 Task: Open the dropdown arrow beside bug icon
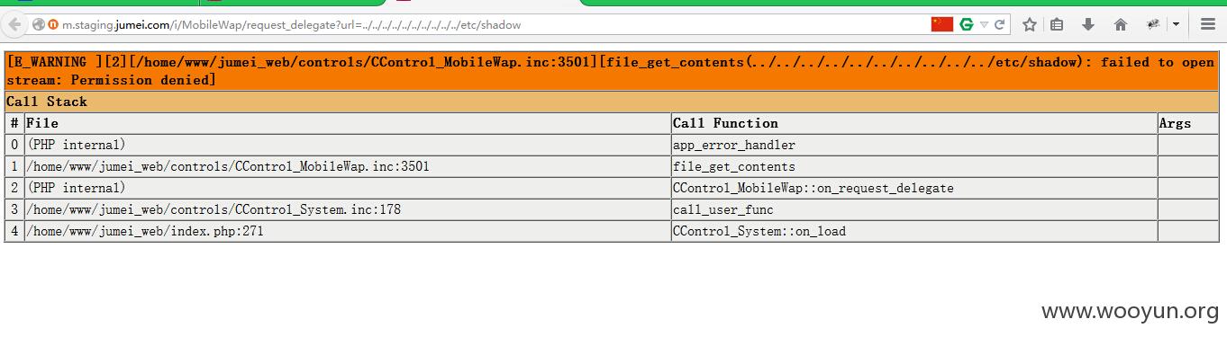pos(1176,25)
